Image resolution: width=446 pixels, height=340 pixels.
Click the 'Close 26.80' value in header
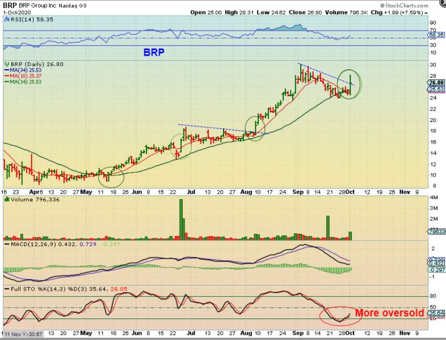point(305,12)
